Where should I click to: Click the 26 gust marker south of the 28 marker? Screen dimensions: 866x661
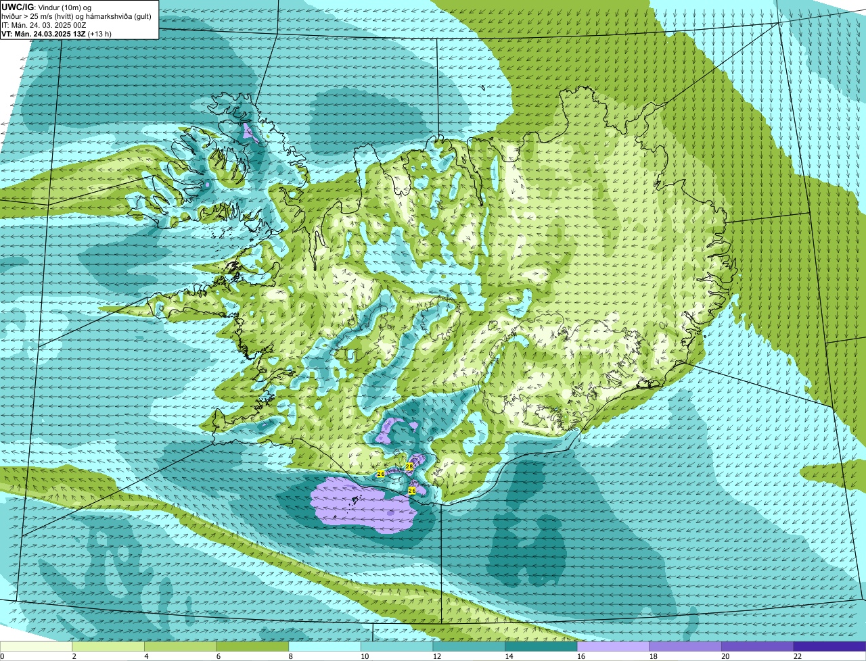coord(412,491)
